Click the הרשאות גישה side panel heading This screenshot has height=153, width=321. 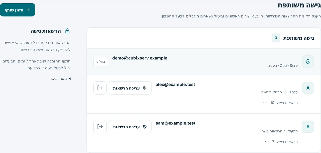tap(46, 31)
